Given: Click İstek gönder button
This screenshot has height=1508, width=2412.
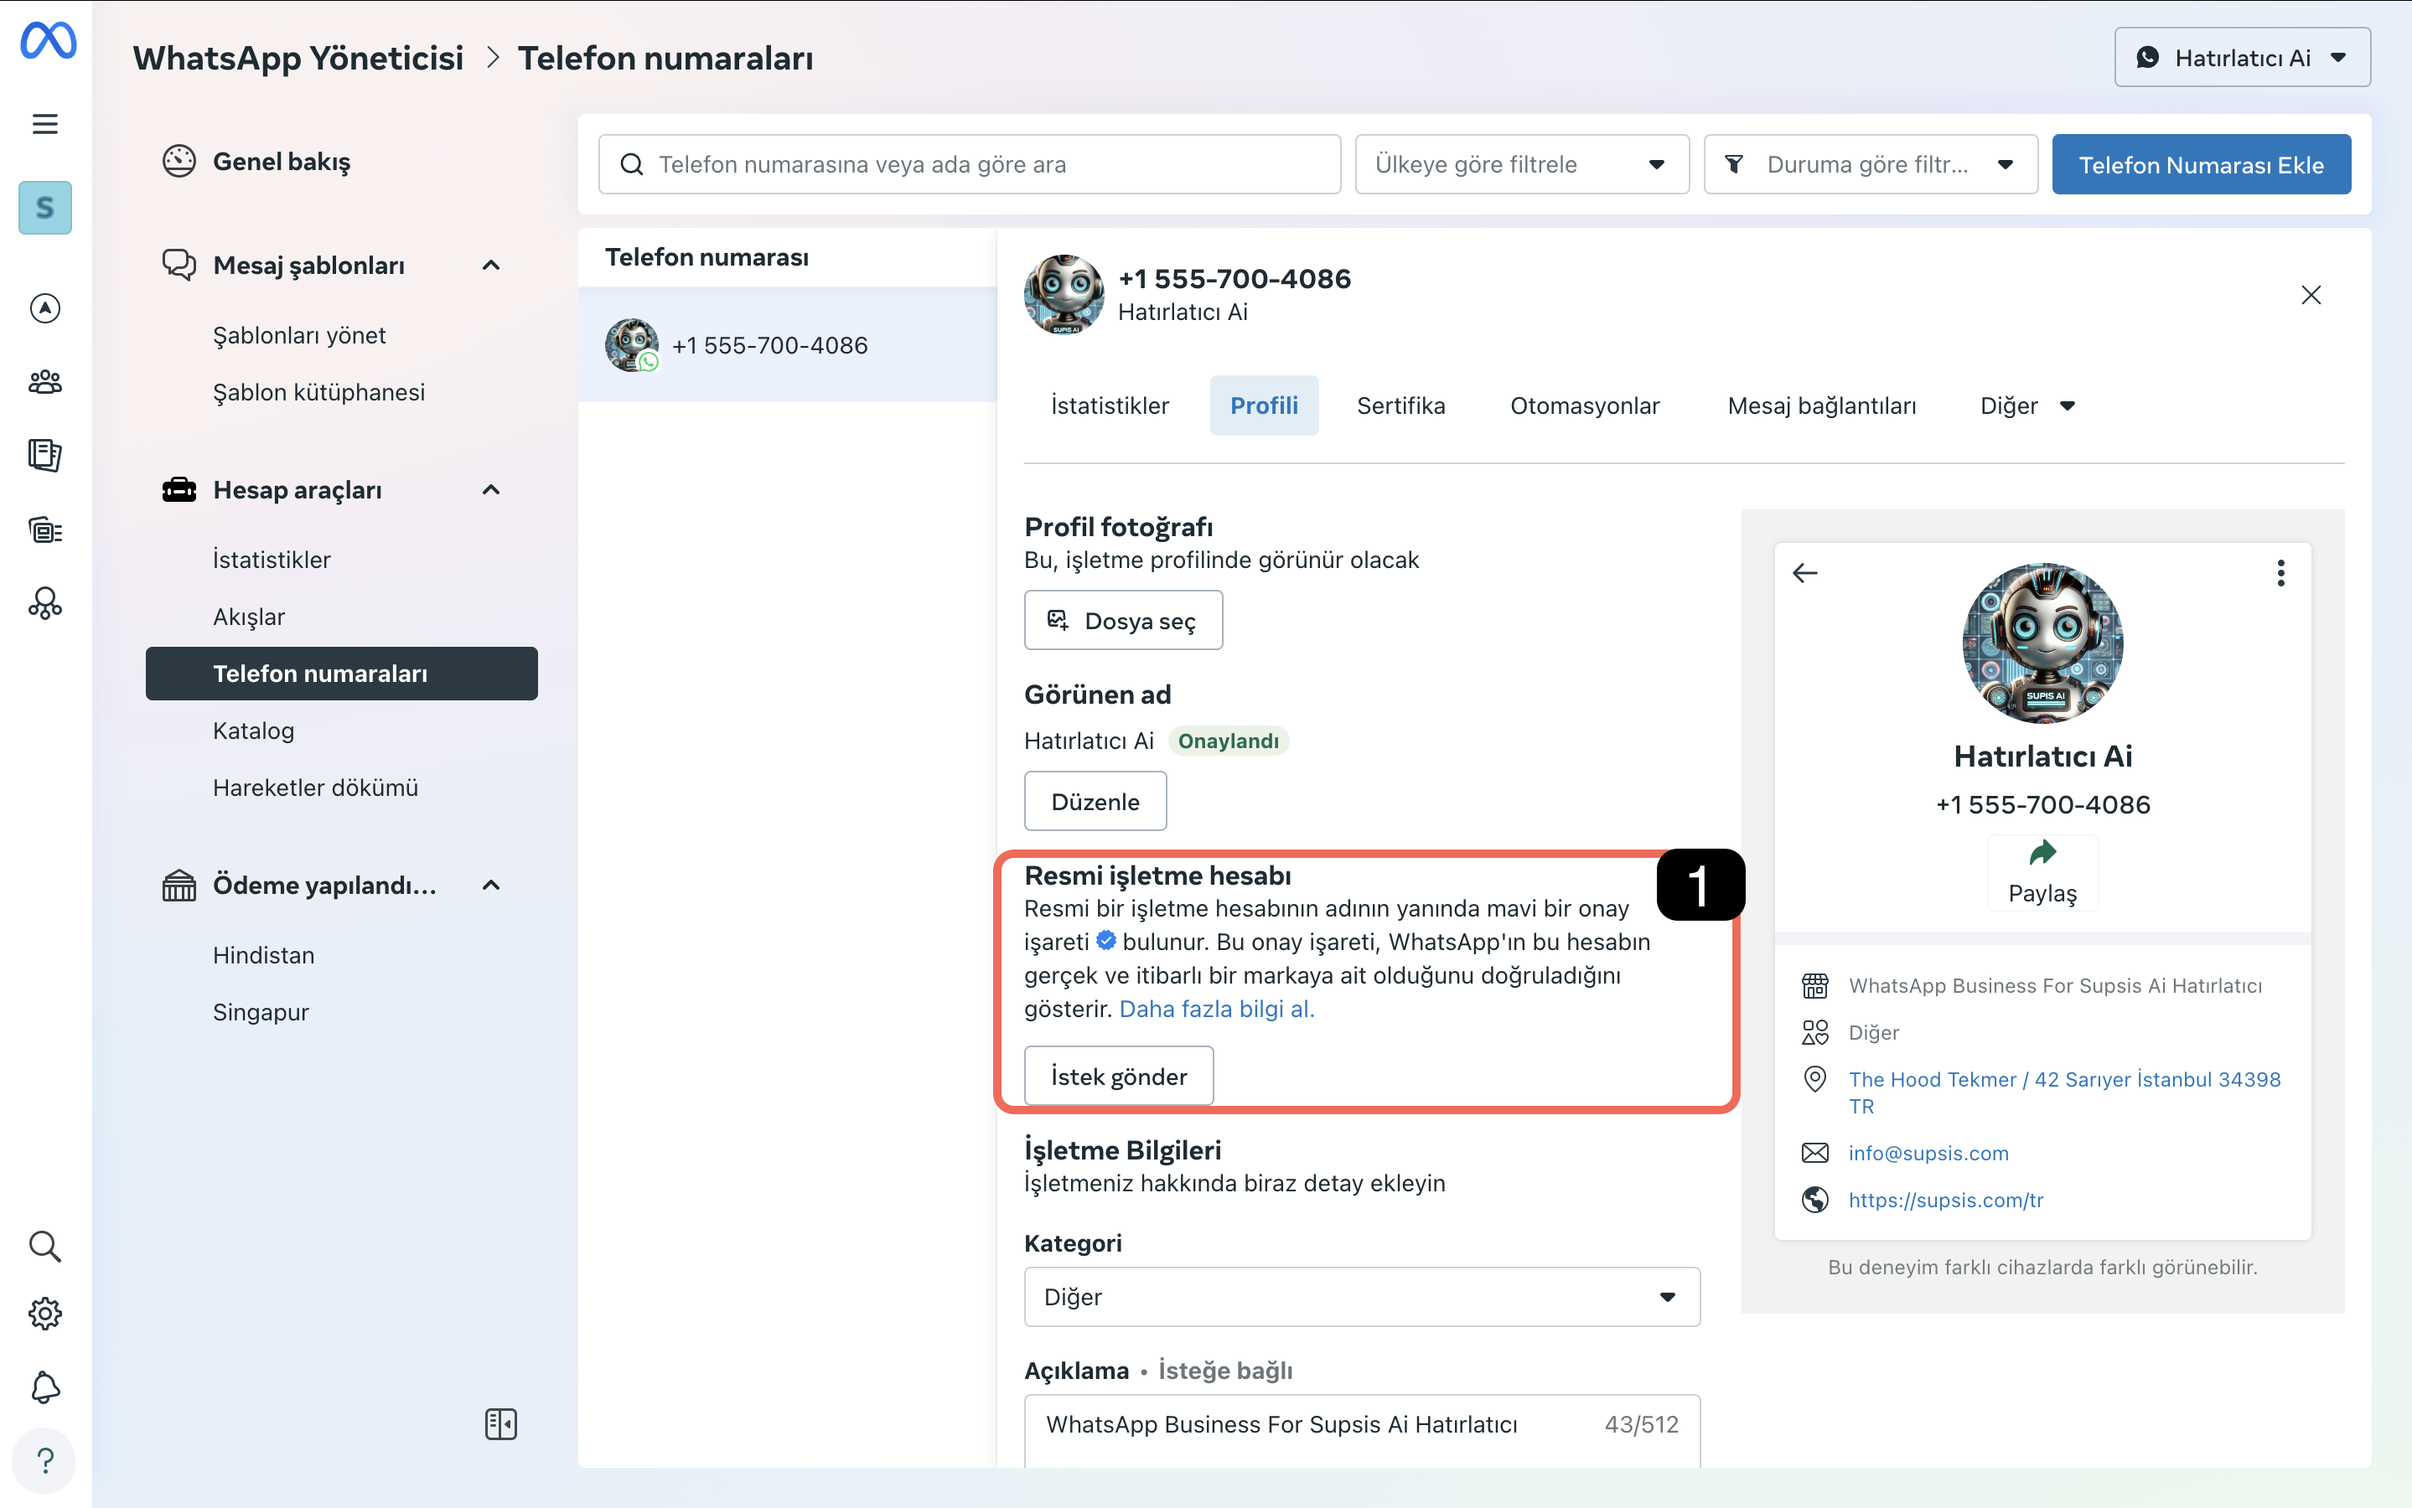Looking at the screenshot, I should coord(1118,1077).
